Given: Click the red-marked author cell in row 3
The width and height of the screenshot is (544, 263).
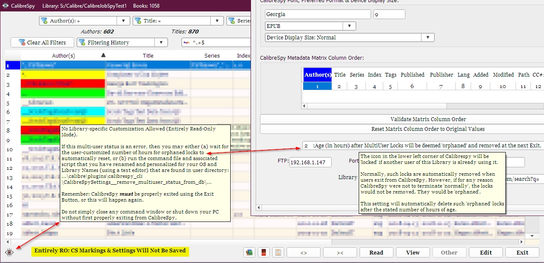Looking at the screenshot, I should [63, 84].
